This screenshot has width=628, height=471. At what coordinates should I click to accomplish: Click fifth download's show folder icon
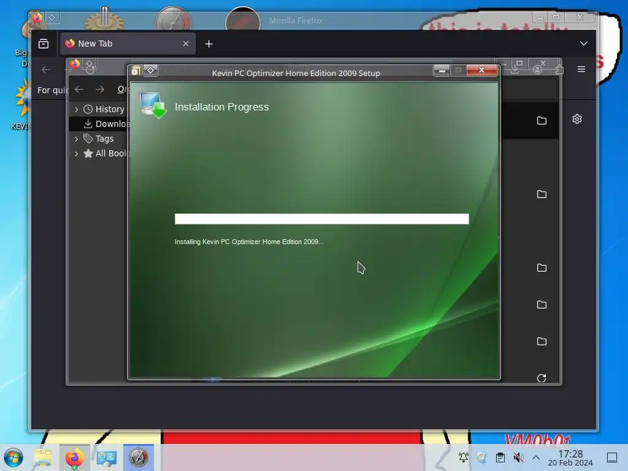tap(542, 342)
